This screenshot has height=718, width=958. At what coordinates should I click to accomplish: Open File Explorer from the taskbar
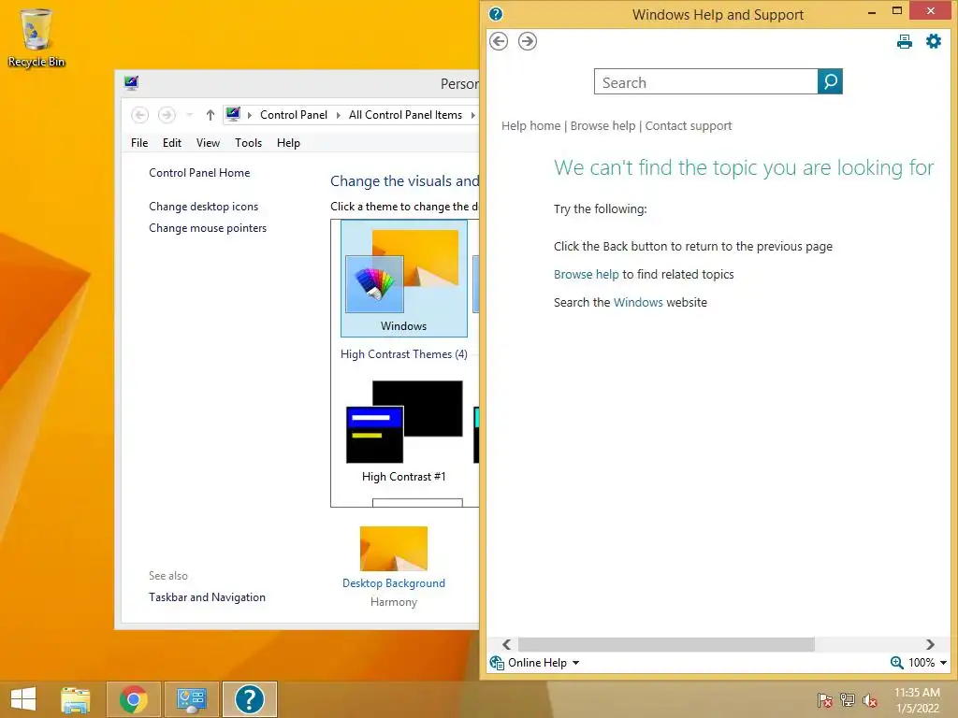tap(76, 699)
